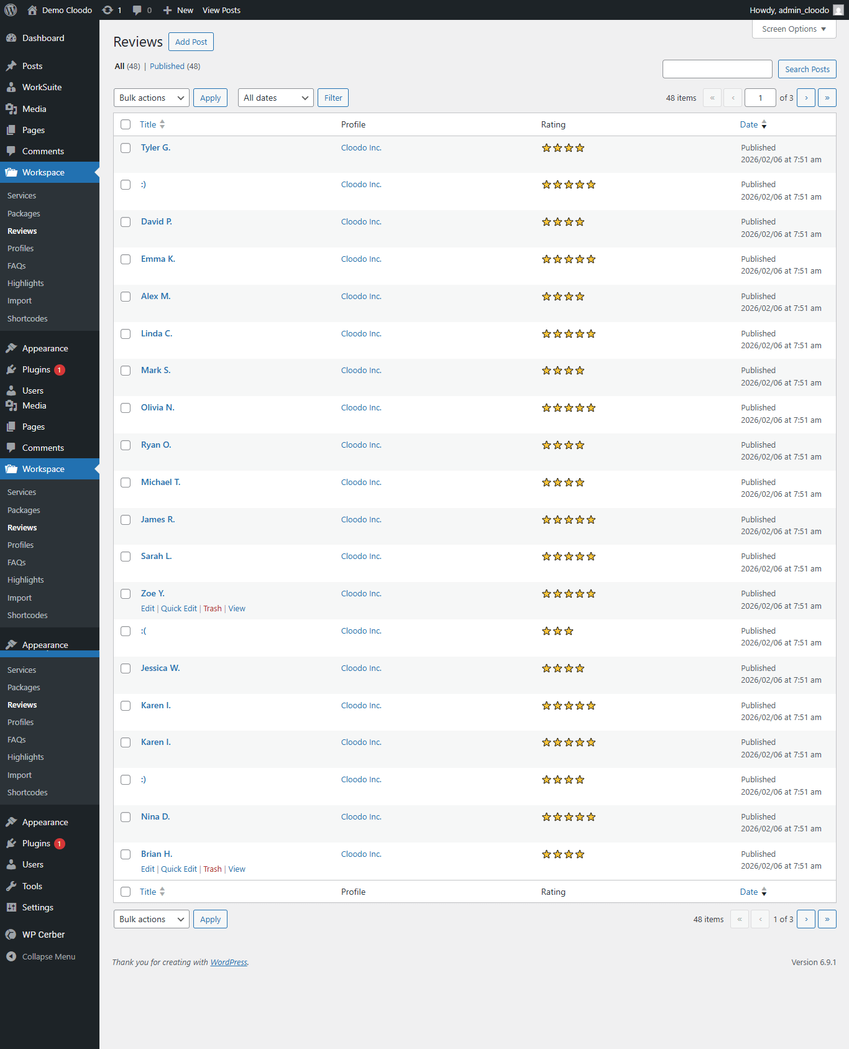Check the box for Tyler G. review
The image size is (849, 1049).
point(126,148)
